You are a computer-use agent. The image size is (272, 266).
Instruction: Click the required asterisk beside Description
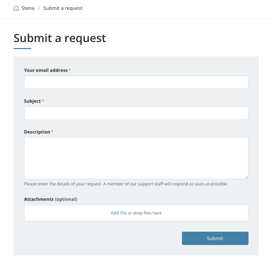[52, 132]
